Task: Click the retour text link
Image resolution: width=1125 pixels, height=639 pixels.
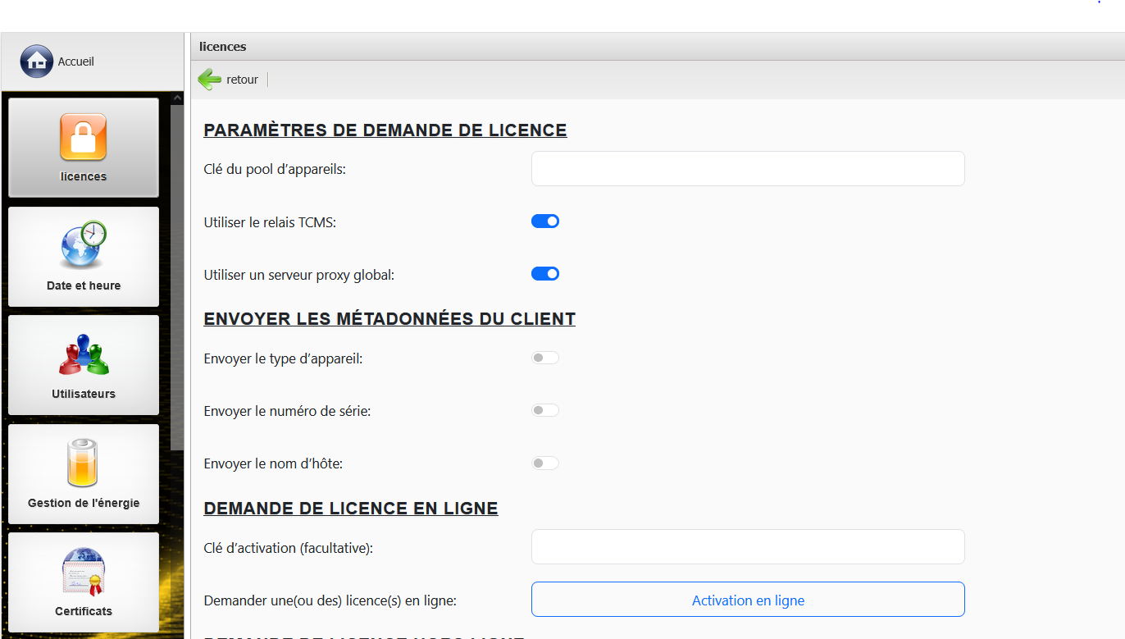Action: (x=242, y=80)
